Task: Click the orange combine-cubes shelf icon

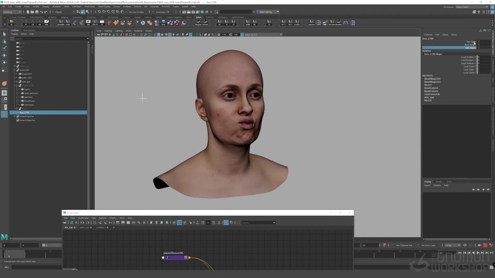Action: [150, 23]
